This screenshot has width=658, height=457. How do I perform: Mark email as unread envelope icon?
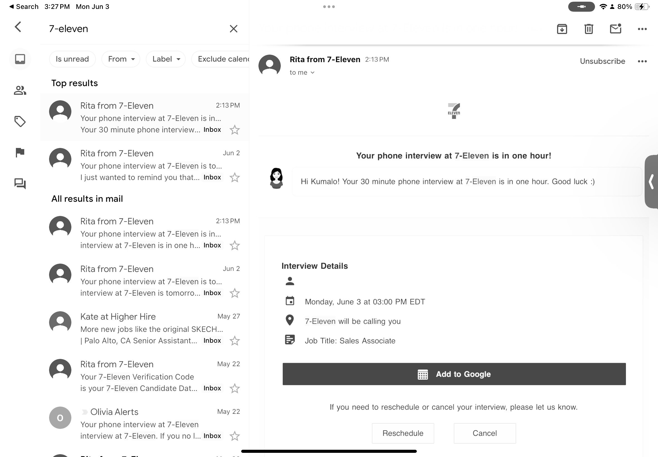point(615,29)
